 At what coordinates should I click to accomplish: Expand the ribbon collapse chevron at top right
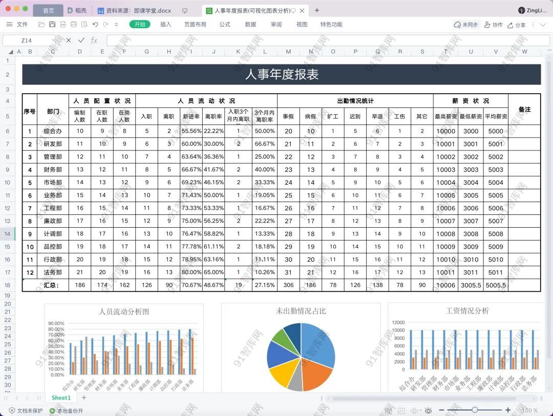click(x=543, y=25)
